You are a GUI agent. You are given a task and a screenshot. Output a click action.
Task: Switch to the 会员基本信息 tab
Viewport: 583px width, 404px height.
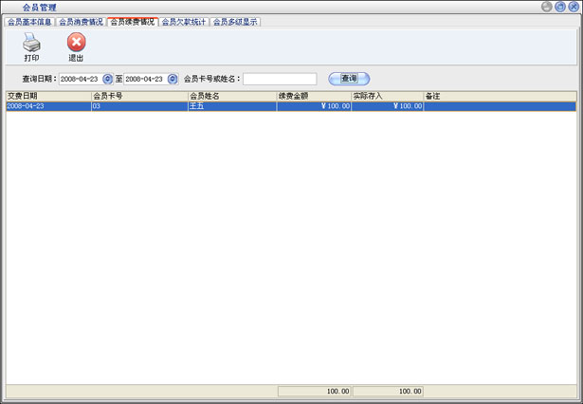point(29,21)
